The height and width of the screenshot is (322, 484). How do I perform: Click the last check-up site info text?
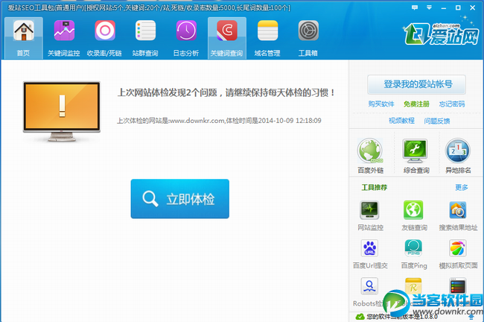(x=219, y=121)
